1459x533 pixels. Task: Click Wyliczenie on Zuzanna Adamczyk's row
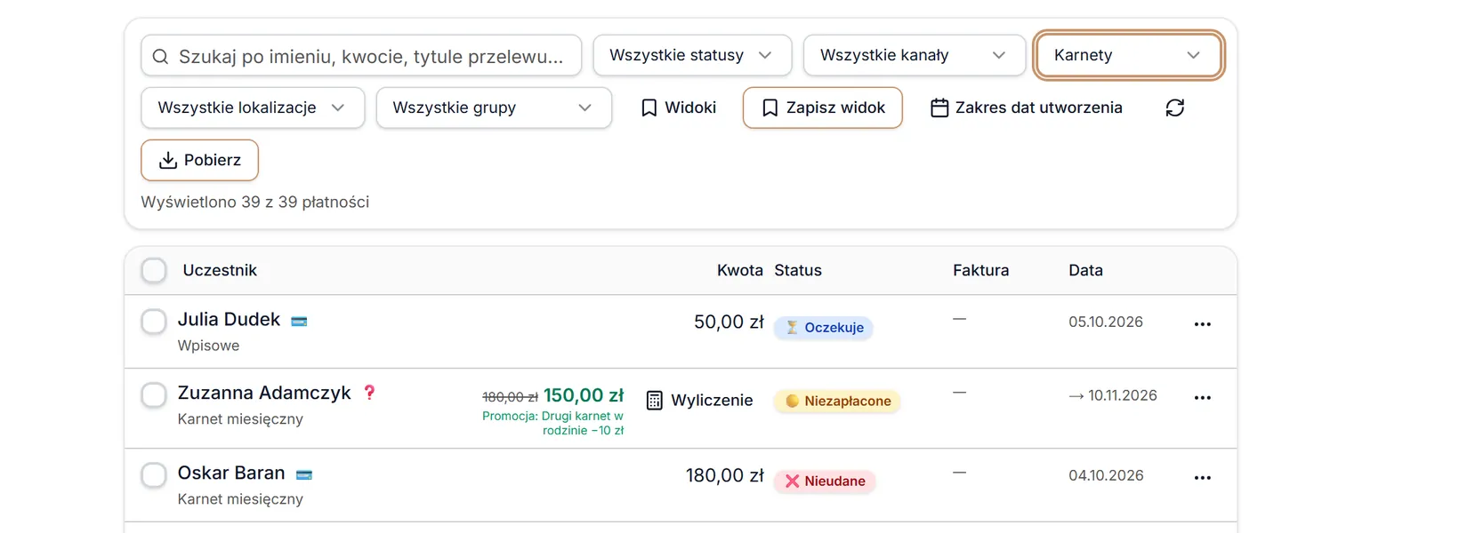click(700, 401)
